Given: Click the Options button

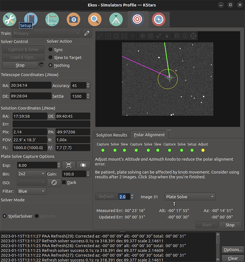Looking at the screenshot, I should point(233,249).
